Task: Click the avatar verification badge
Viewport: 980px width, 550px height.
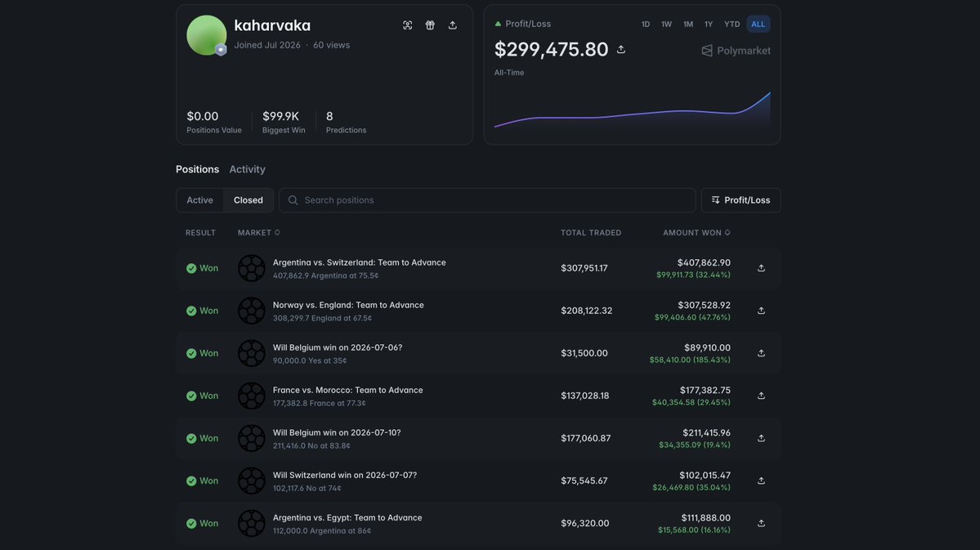Action: 221,49
